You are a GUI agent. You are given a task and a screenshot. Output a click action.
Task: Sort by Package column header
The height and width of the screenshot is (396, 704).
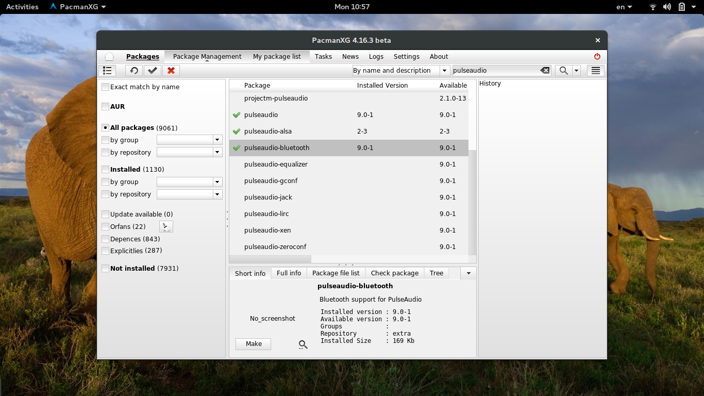(257, 86)
